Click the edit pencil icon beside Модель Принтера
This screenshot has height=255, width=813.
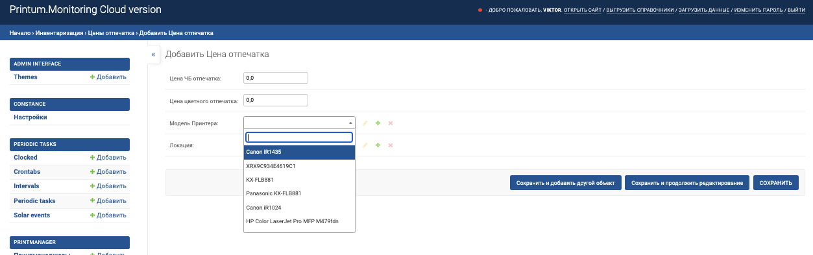365,123
